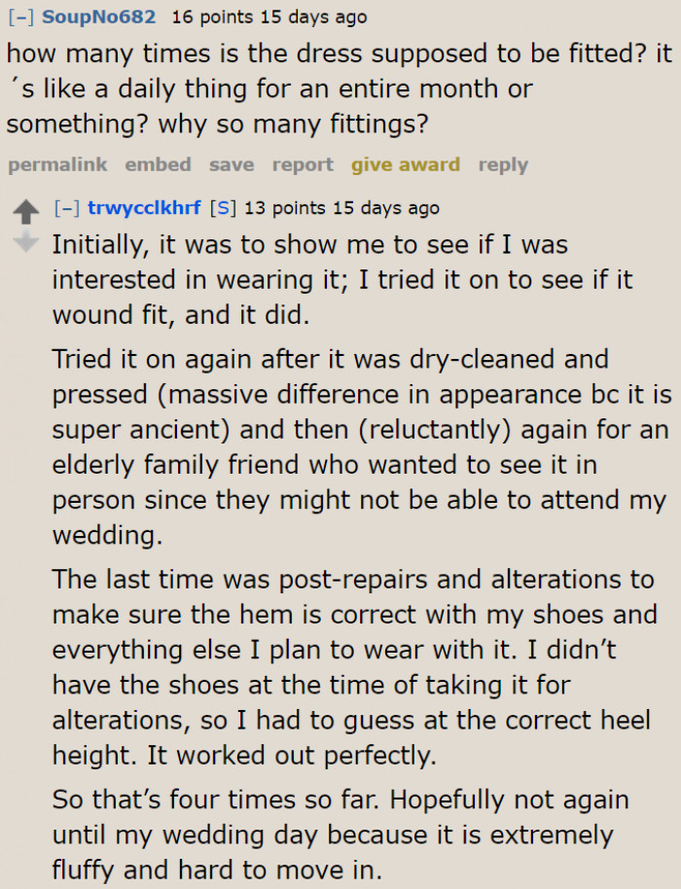
Task: Select the gold give award option
Action: tap(406, 165)
